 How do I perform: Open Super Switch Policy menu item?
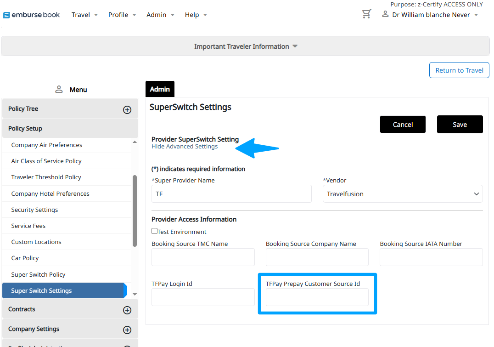click(x=38, y=274)
